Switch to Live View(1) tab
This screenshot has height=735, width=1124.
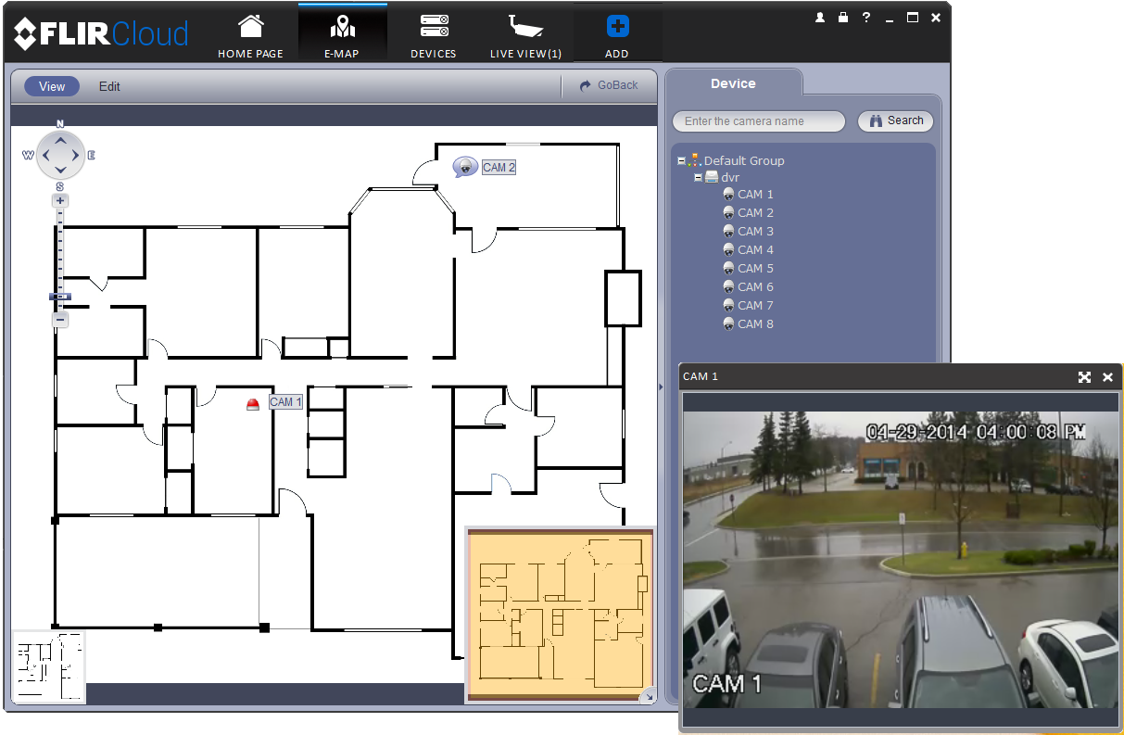(525, 35)
